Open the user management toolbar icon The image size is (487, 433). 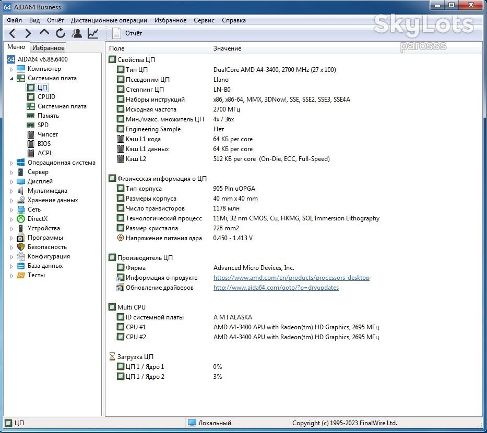tap(77, 33)
